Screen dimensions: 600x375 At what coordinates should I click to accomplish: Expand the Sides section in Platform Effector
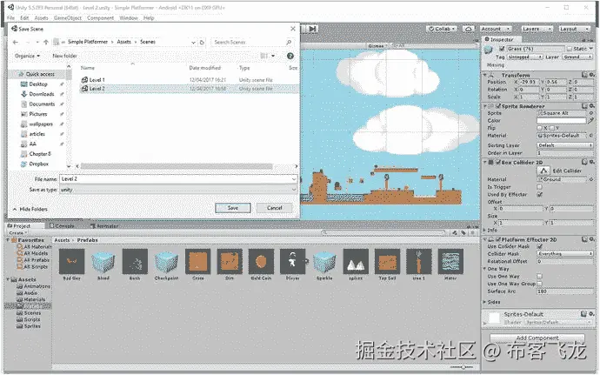(494, 302)
